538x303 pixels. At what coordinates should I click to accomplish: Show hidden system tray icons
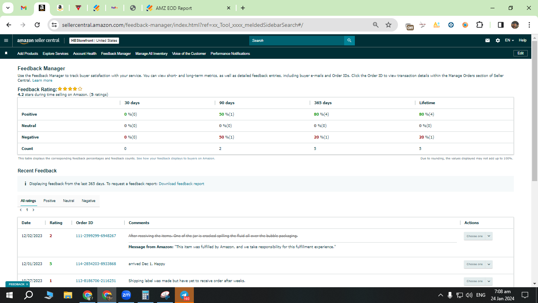point(440,295)
